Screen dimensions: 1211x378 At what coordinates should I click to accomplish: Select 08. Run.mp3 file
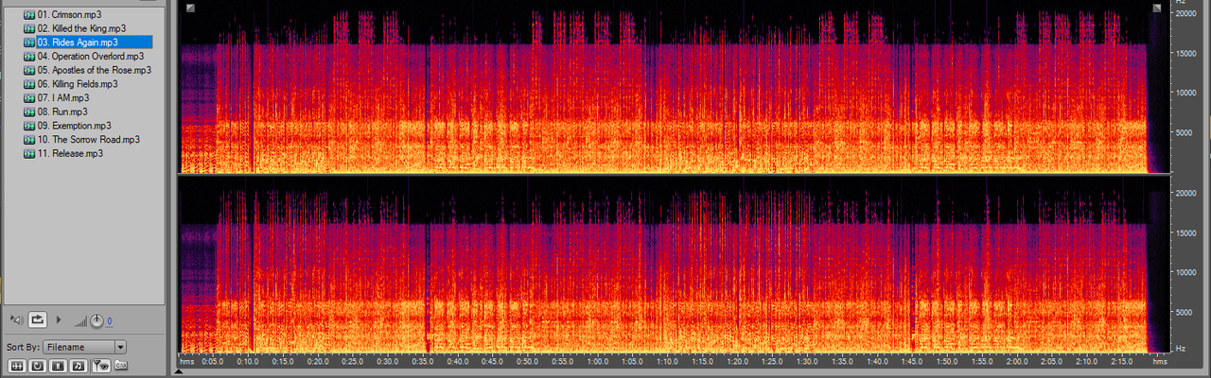tap(61, 112)
